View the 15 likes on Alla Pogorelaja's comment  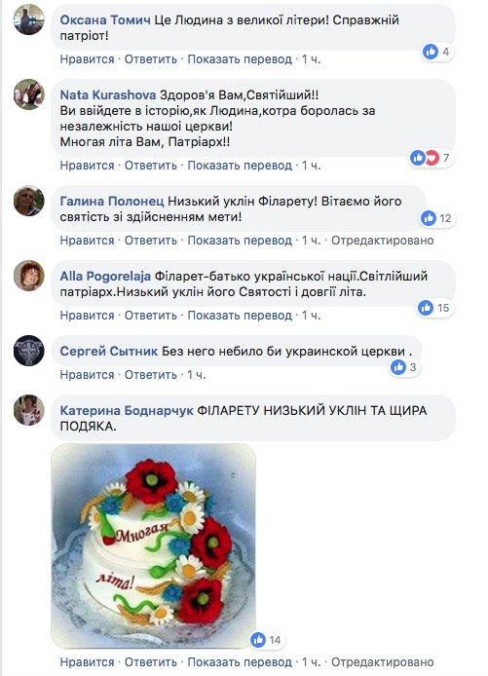point(434,308)
